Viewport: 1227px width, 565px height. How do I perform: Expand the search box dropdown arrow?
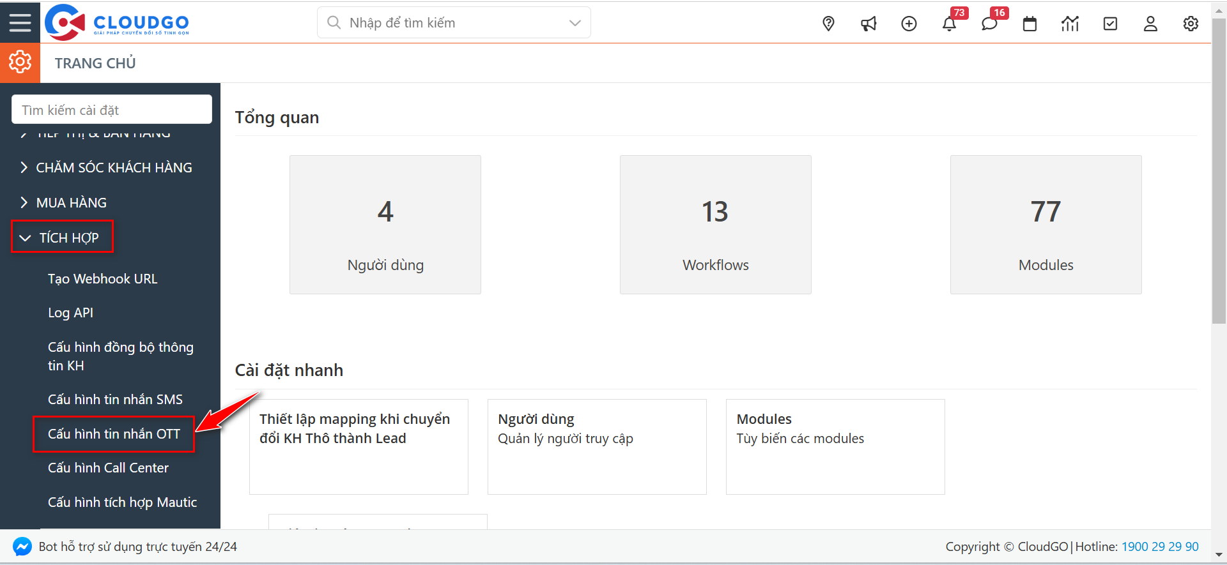coord(575,23)
